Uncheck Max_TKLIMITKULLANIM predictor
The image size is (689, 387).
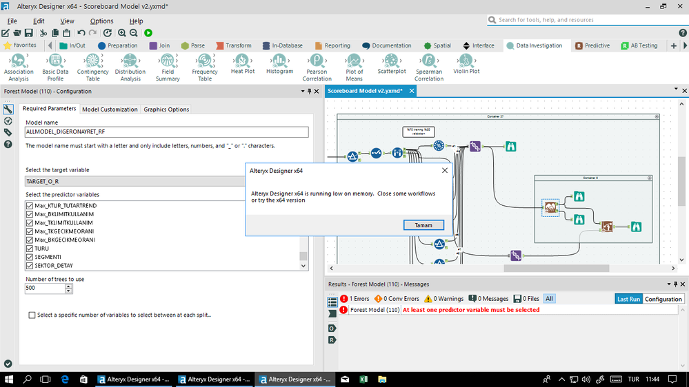click(30, 222)
